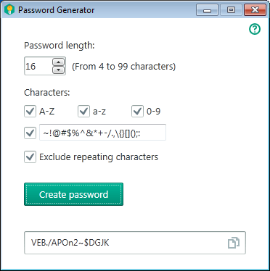Click the Password Generator app icon in title bar

pos(9,10)
